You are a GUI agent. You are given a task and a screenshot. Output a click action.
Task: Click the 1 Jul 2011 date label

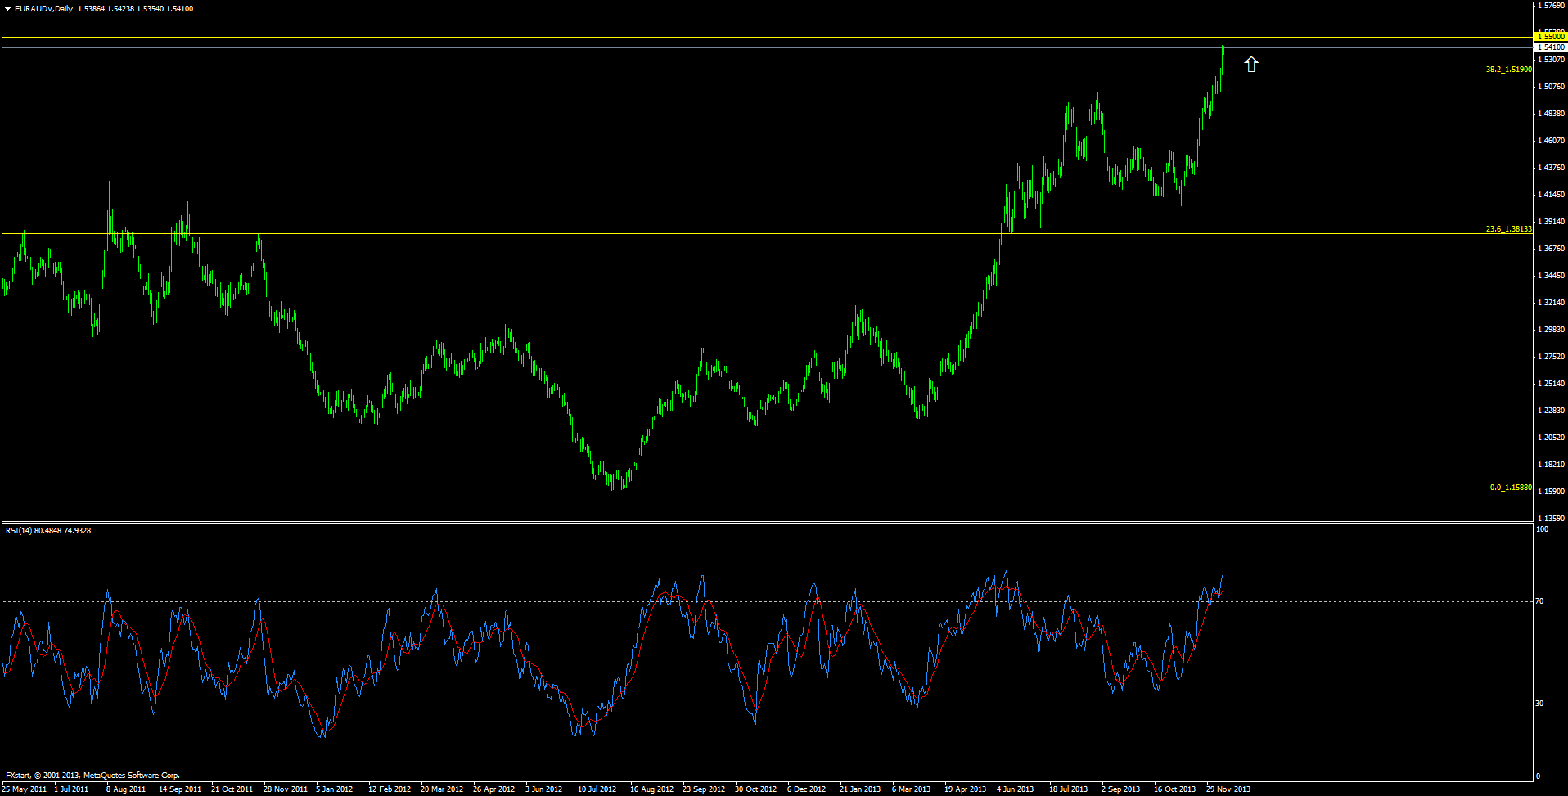click(x=71, y=789)
